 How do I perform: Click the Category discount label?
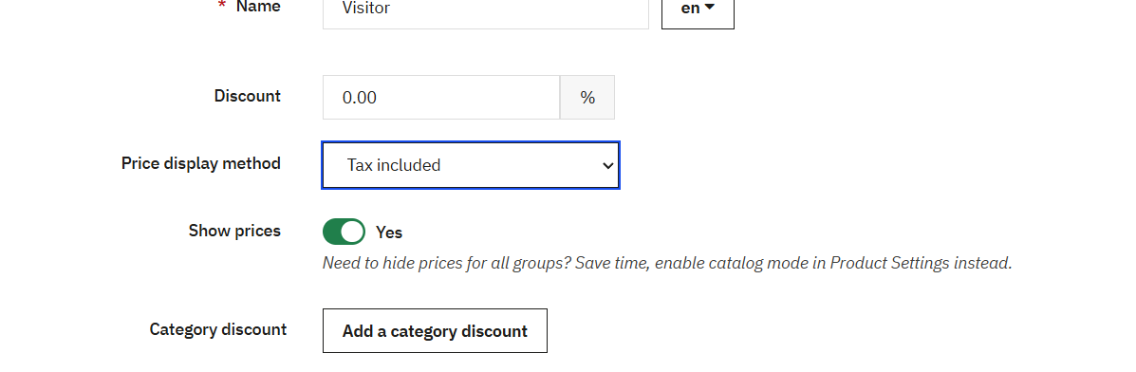point(218,329)
